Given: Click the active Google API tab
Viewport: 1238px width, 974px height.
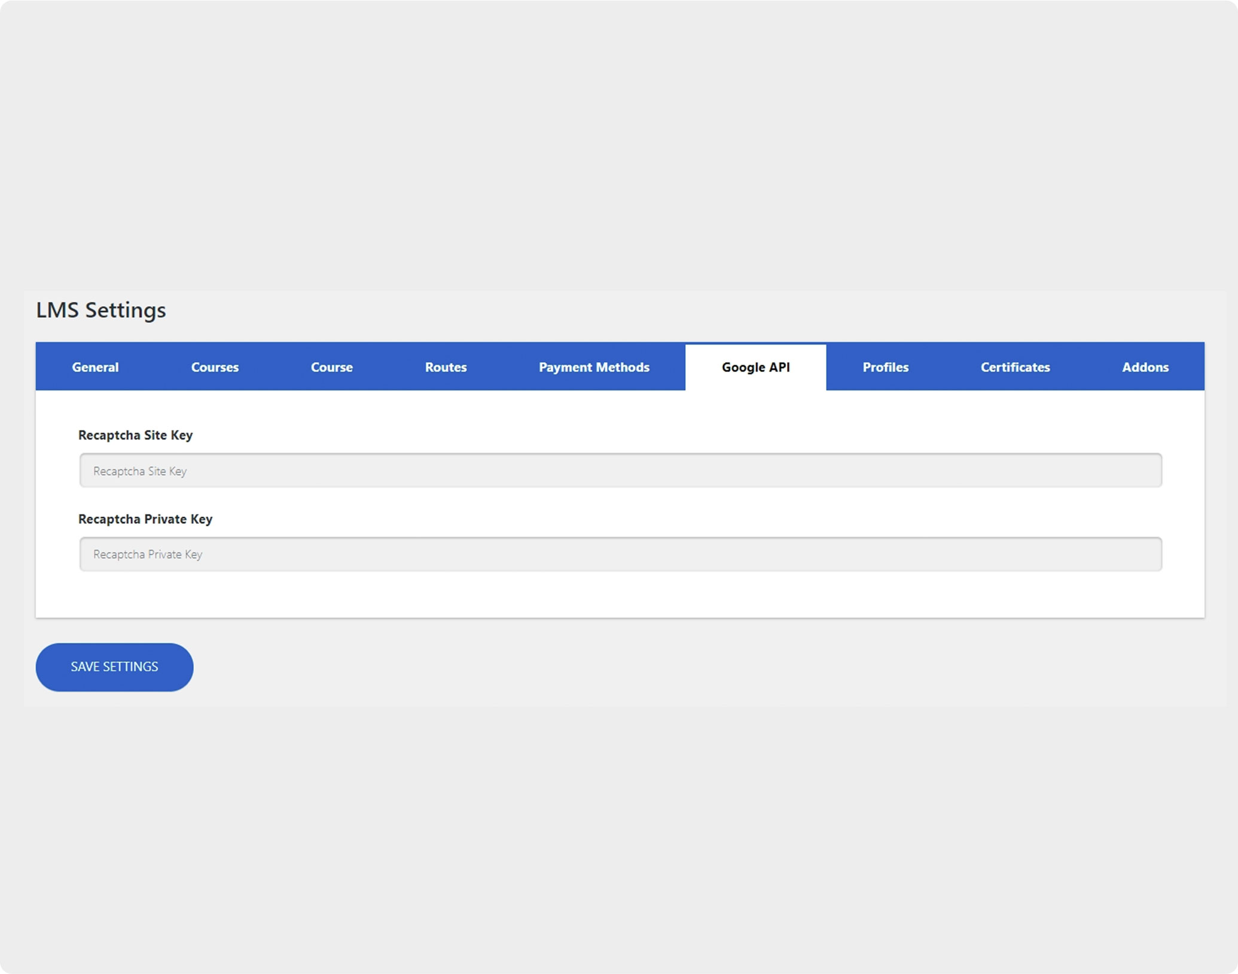Looking at the screenshot, I should click(x=755, y=367).
